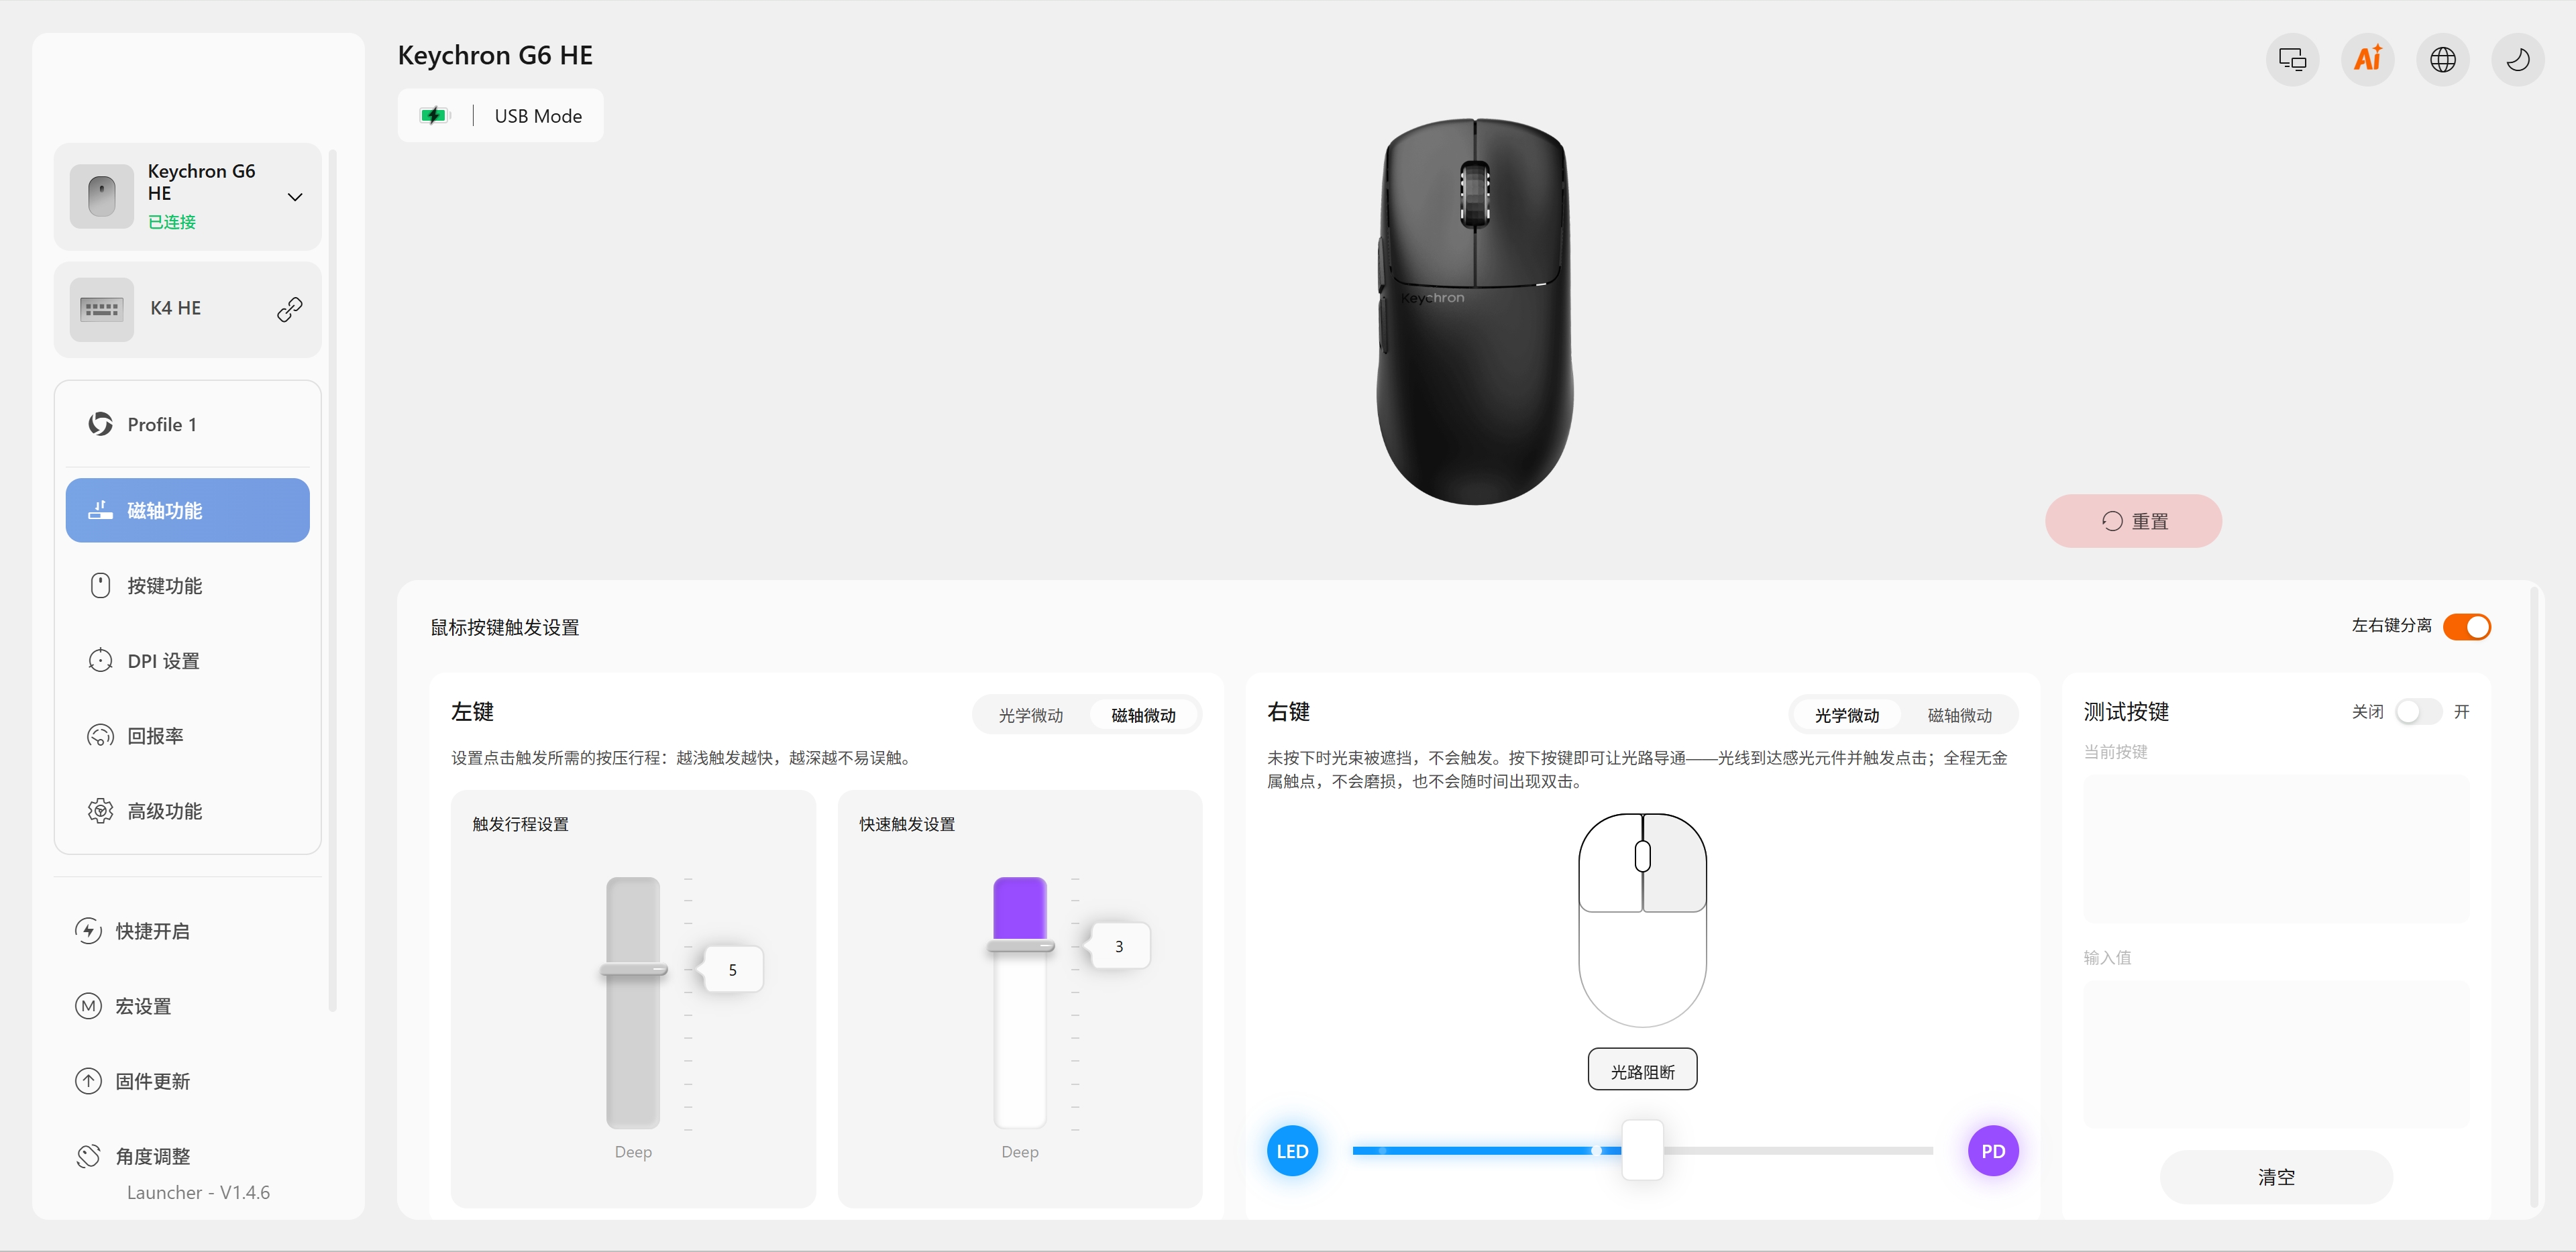The height and width of the screenshot is (1252, 2576).
Task: Click the LED to PD light path slider thumb
Action: (1642, 1150)
